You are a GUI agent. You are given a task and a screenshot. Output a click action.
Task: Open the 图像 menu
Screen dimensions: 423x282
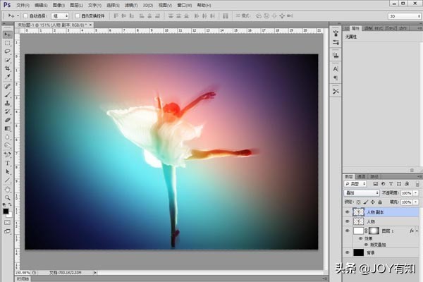coord(58,4)
